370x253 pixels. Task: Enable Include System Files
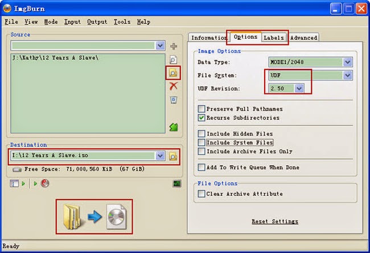point(202,142)
